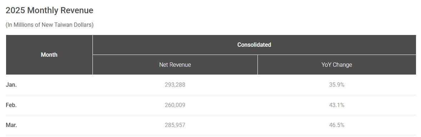Image resolution: width=421 pixels, height=137 pixels.
Task: Select March net revenue 285,957
Action: point(175,125)
